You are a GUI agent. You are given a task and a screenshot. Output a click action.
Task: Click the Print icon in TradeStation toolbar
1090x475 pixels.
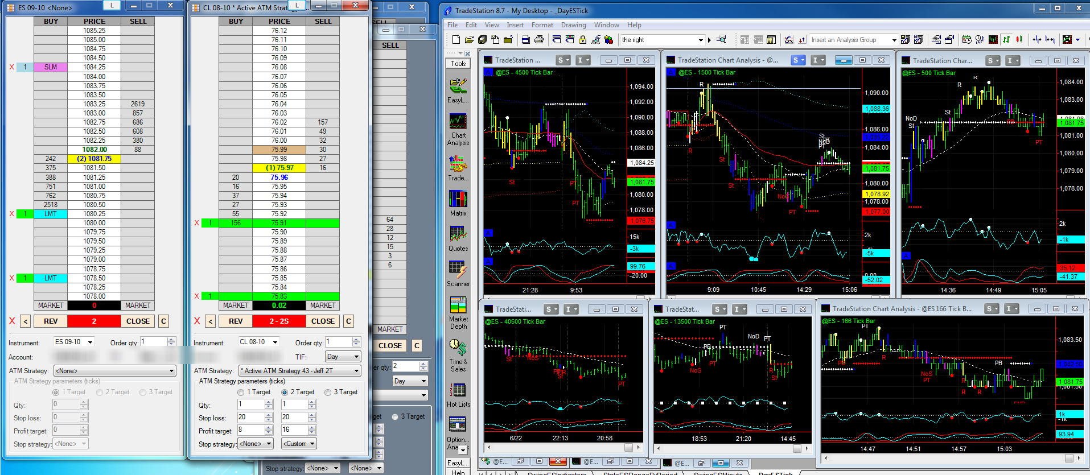(x=539, y=40)
